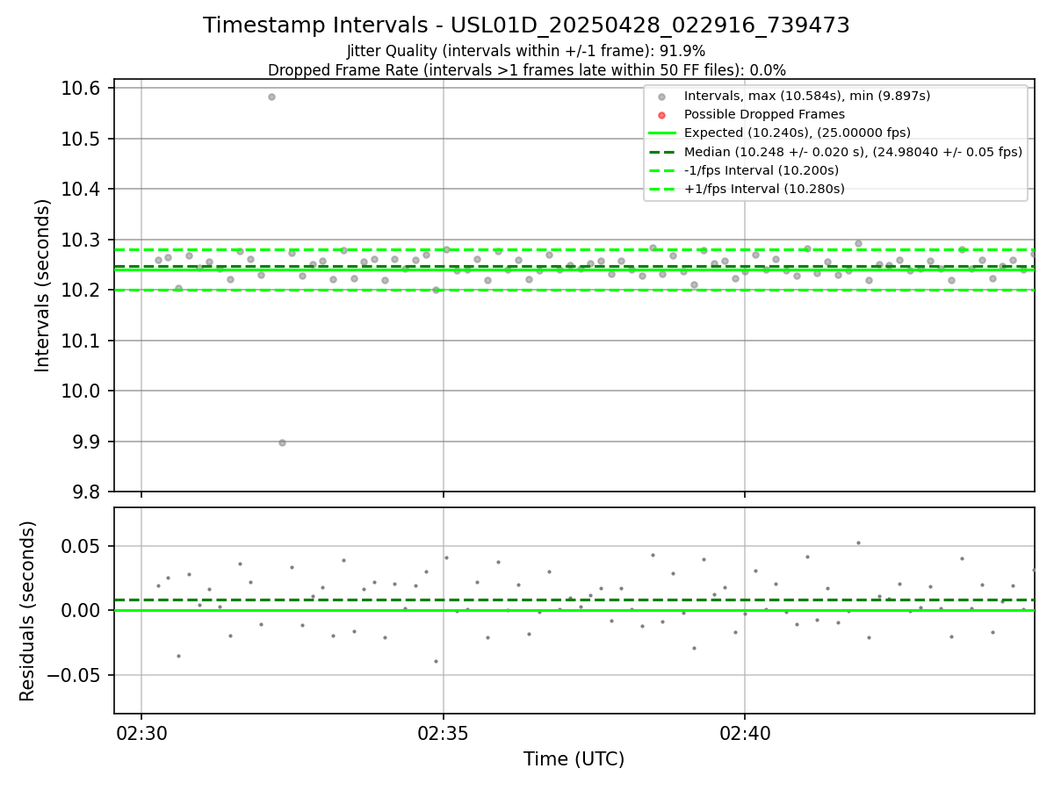The width and height of the screenshot is (1054, 790).
Task: Click the plot title 'Timestamp Intervals - USL01D_20250428_022916_739473'
Action: click(x=526, y=25)
